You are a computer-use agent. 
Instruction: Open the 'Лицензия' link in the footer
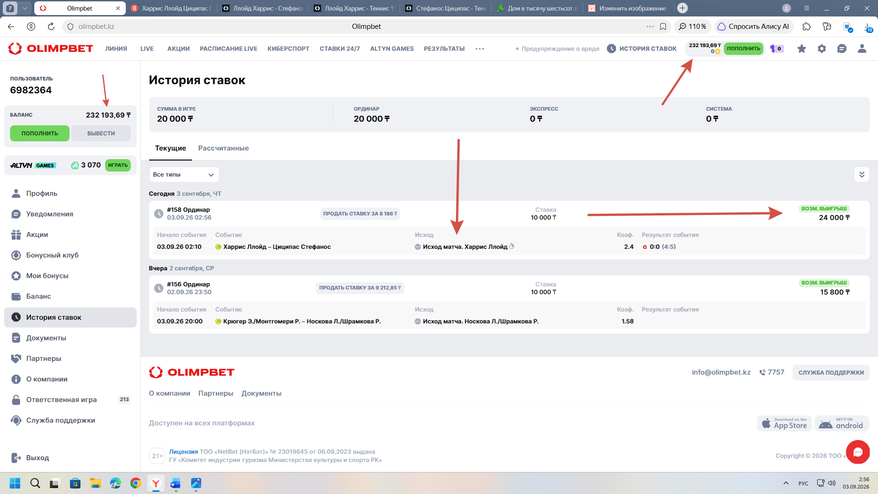(x=183, y=452)
